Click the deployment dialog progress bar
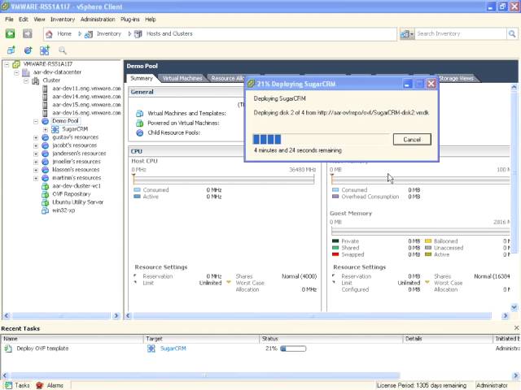 coord(321,139)
